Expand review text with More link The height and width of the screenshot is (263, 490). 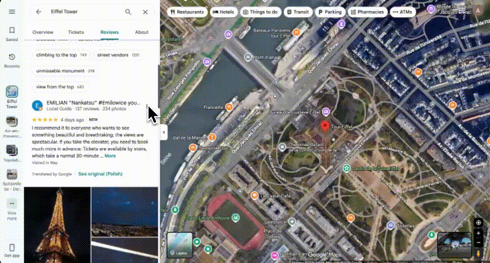(110, 156)
